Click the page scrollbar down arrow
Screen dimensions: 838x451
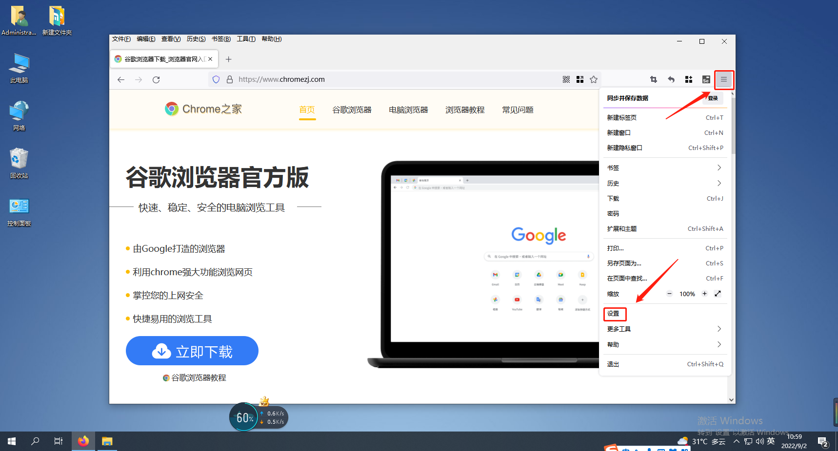tap(731, 400)
